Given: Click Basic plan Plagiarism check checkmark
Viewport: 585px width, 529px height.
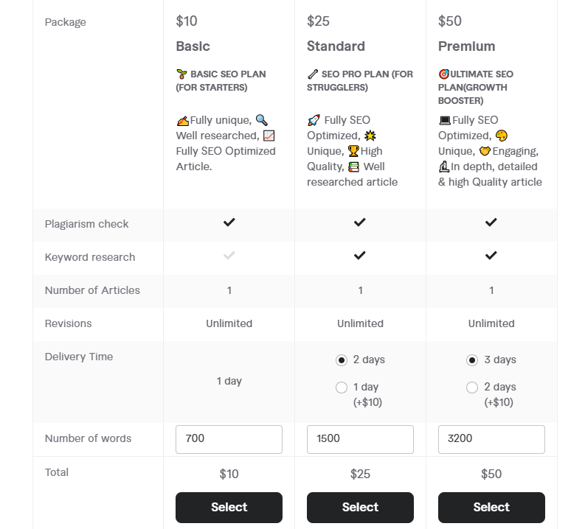Looking at the screenshot, I should [x=229, y=222].
